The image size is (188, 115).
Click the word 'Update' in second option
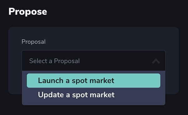click(x=51, y=95)
